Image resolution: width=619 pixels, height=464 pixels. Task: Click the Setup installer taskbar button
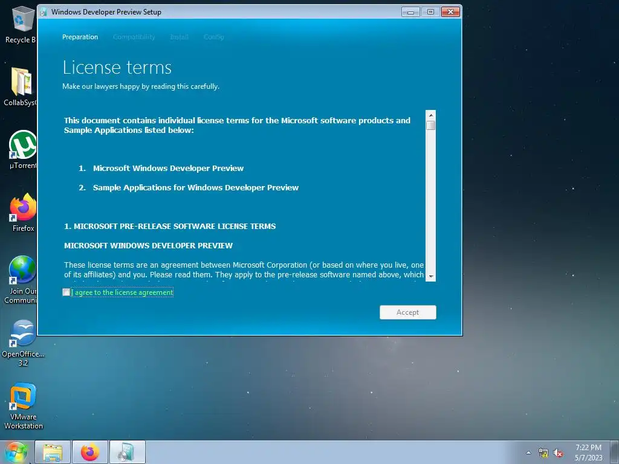click(127, 452)
